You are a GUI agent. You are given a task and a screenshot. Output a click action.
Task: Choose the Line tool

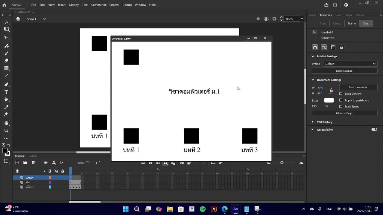[x=6, y=76]
